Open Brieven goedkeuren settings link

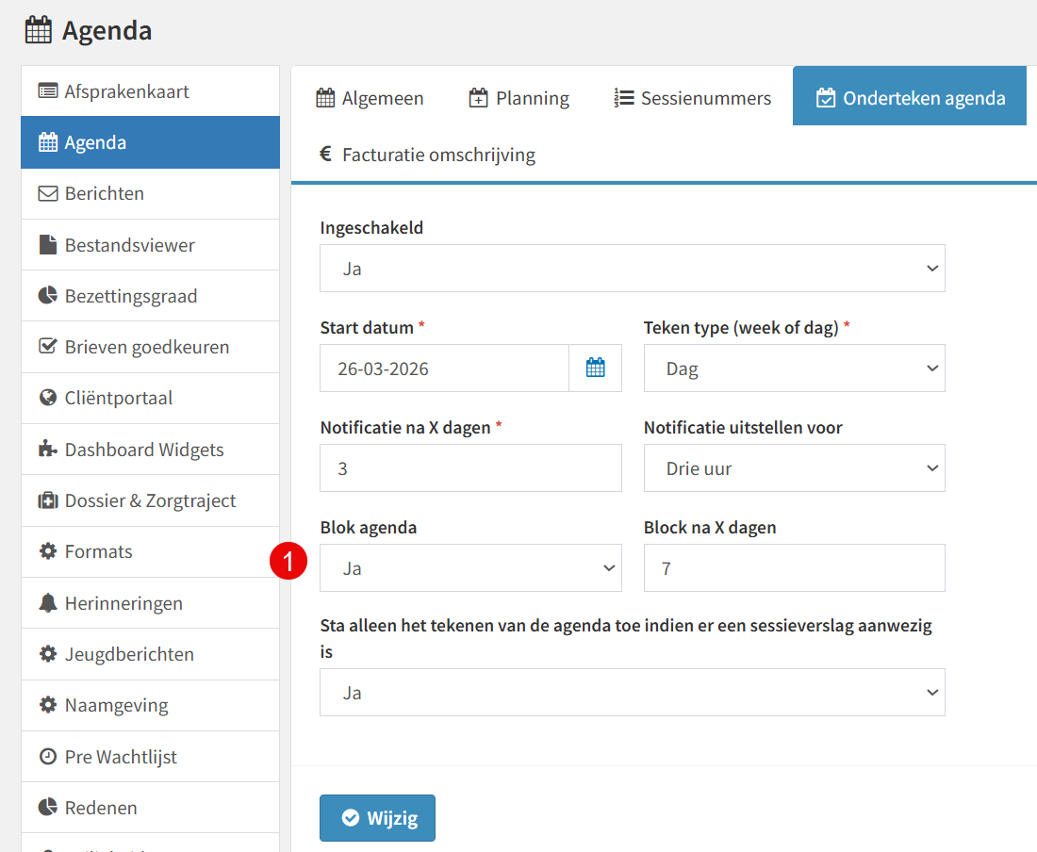(x=150, y=347)
